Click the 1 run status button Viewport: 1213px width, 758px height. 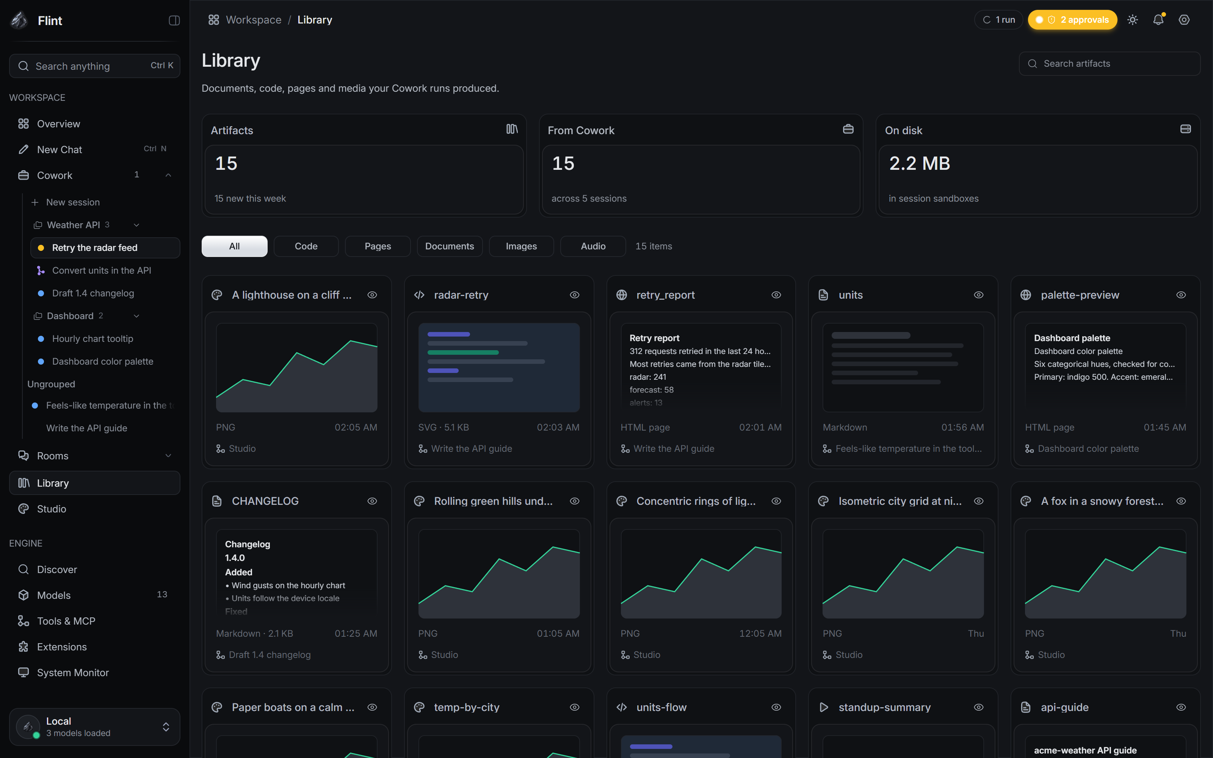pos(998,20)
